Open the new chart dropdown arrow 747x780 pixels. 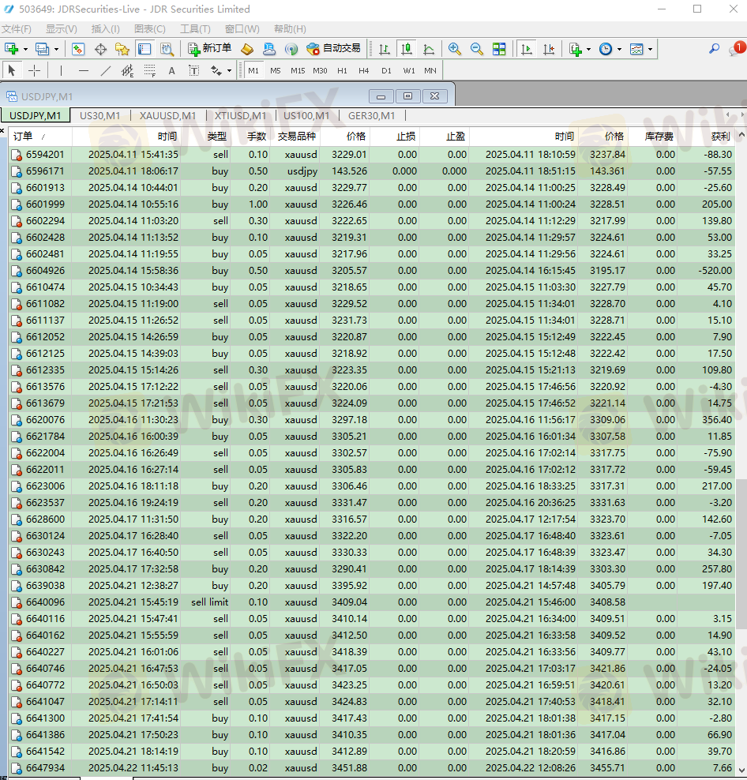click(25, 49)
